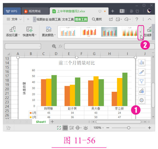158x149 pixels.
Task: Open the online chart side button
Action: click(142, 91)
